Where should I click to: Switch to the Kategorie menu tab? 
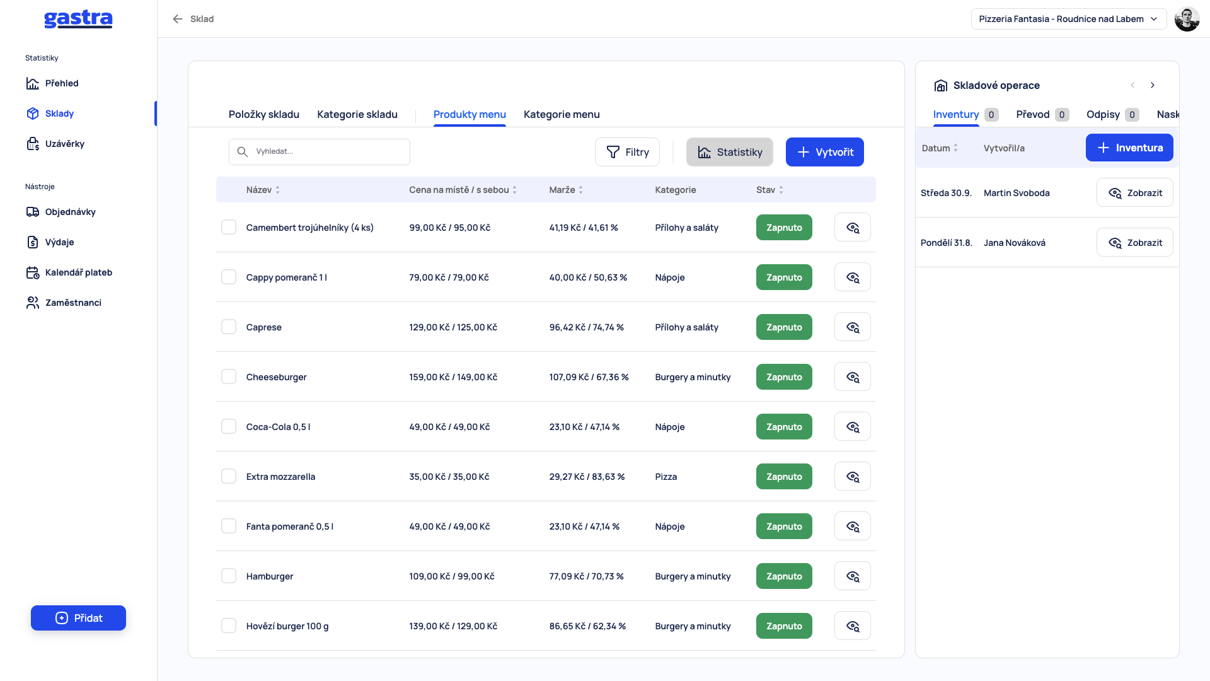tap(561, 114)
